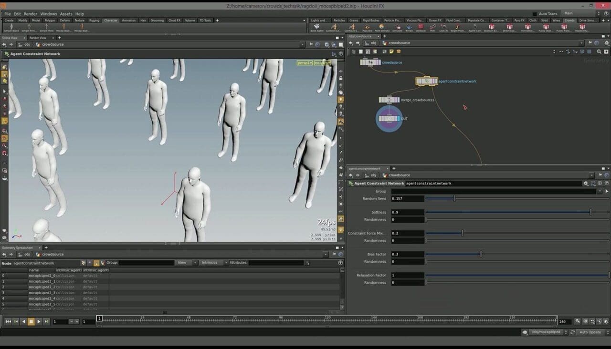Stop playback with the stop button
Viewport: 611px width, 349px height.
coord(31,322)
